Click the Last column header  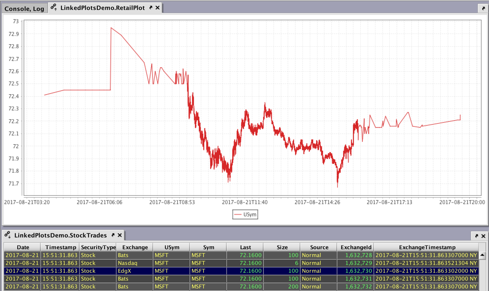pyautogui.click(x=245, y=247)
